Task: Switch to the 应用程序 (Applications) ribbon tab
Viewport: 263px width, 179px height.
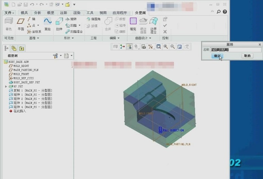Action: tap(120, 13)
